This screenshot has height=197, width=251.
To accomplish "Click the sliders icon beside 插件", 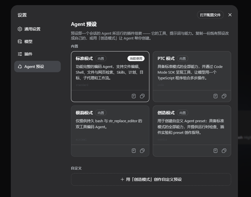I will 20,54.
